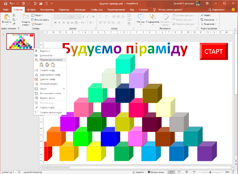The image size is (238, 174).
Task: Expand the 'Макет' submenu in the context menu
Action: [x=50, y=88]
